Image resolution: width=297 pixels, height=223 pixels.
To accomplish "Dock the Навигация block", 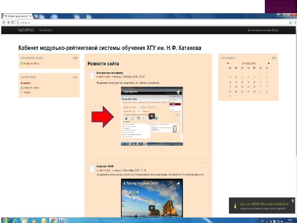I will tap(76, 77).
